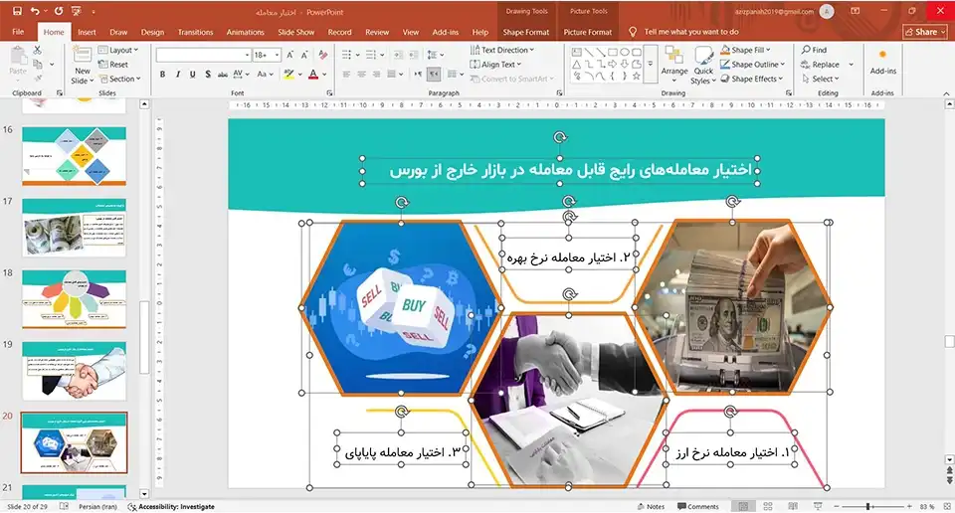The width and height of the screenshot is (955, 513).
Task: Toggle Normal view in status bar
Action: [744, 506]
